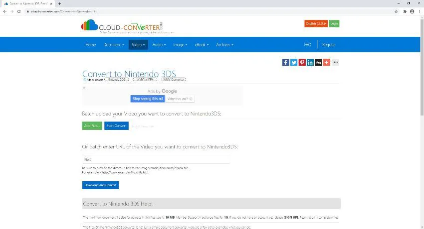
Task: View site security padlock info
Action: pos(27,11)
